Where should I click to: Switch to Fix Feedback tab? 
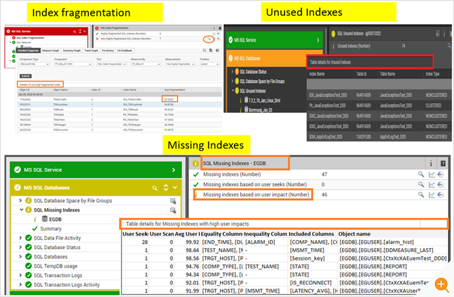125,50
